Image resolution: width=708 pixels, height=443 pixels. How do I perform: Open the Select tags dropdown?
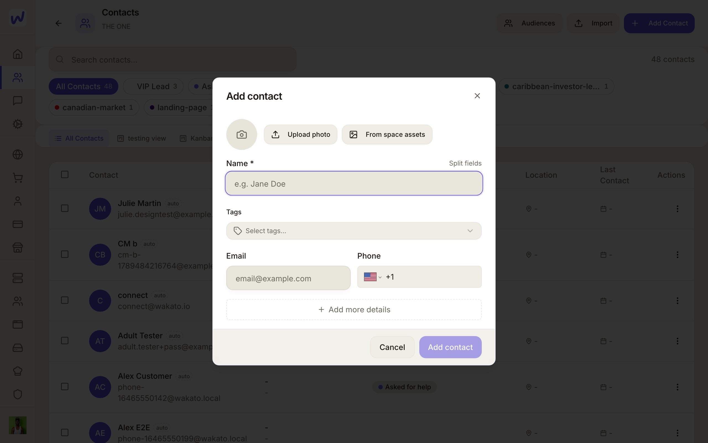tap(354, 231)
